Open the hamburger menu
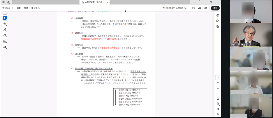The image size is (273, 118). coord(3,2)
